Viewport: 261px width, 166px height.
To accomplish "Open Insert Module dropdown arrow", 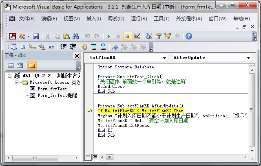I will coord(29,36).
